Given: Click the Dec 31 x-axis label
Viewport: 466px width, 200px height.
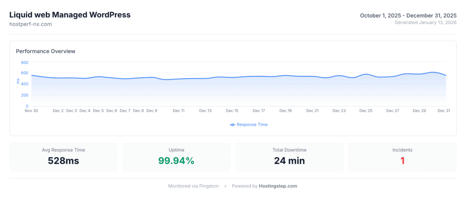Looking at the screenshot, I should click(444, 111).
